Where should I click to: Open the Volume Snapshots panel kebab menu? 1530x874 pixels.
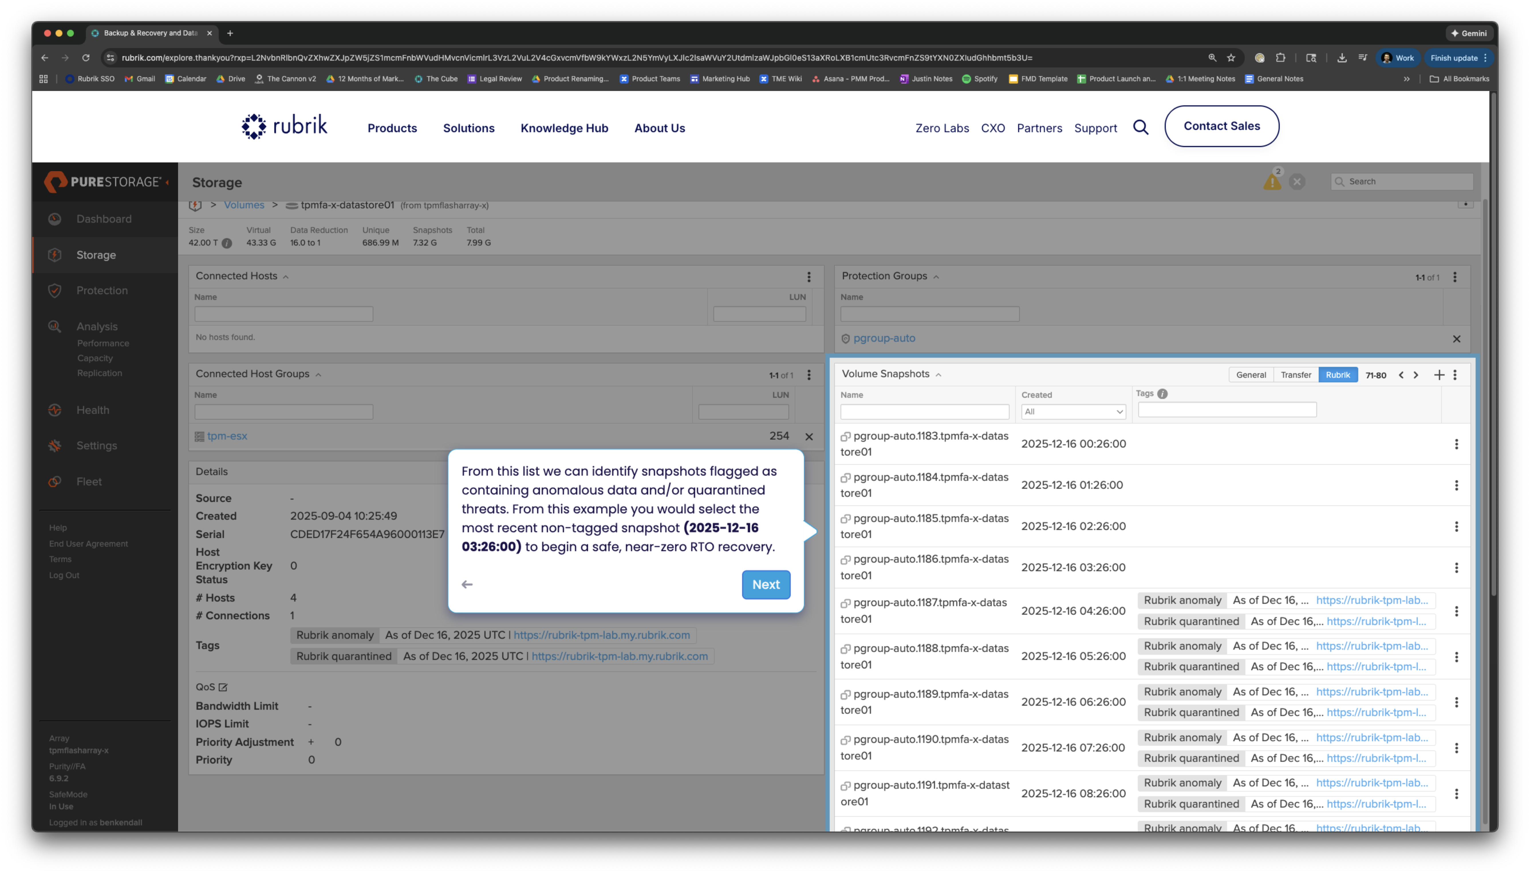tap(1454, 375)
